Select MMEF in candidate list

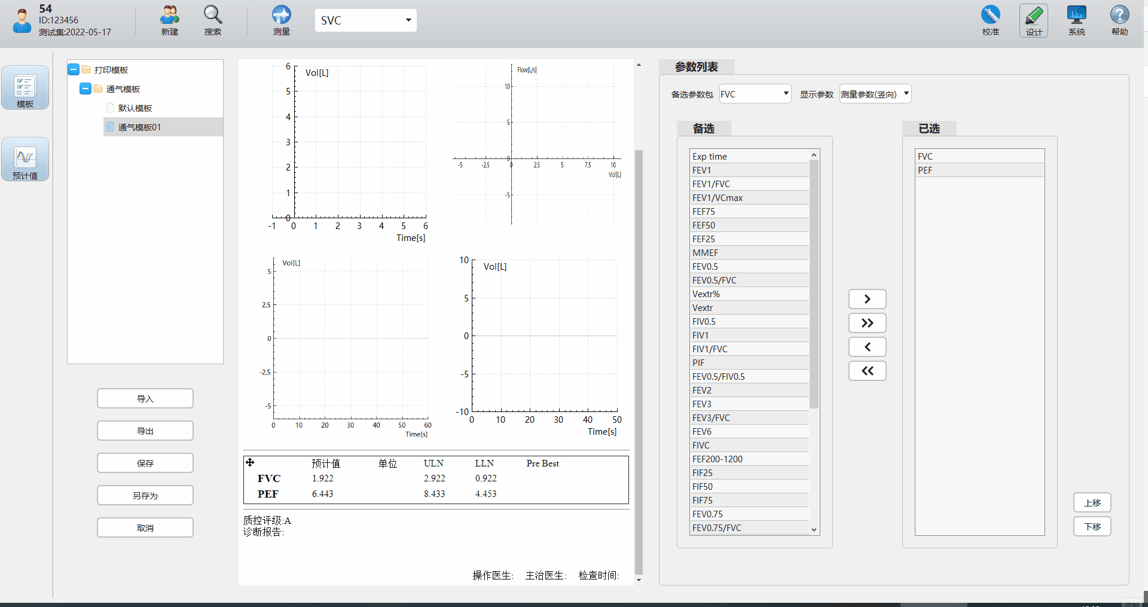[x=750, y=252]
